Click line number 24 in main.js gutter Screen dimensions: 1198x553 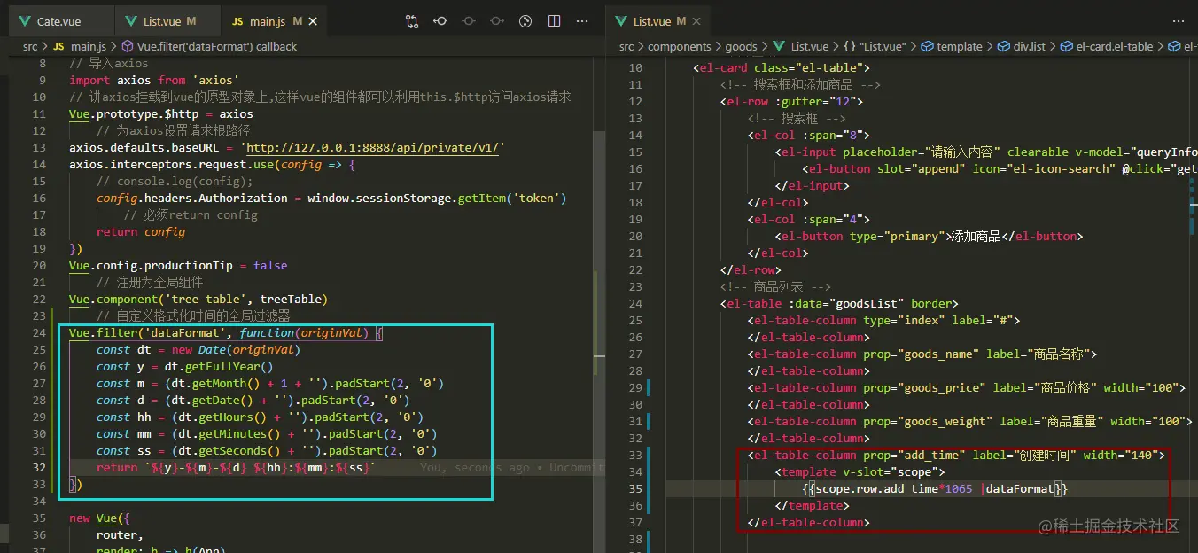[x=38, y=333]
